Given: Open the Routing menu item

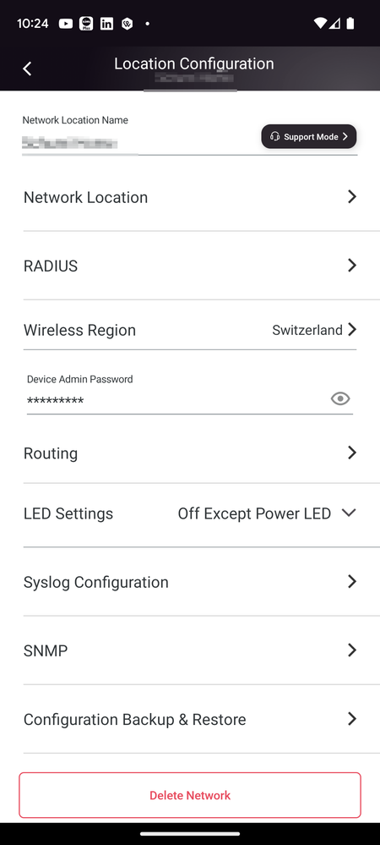Looking at the screenshot, I should click(190, 453).
